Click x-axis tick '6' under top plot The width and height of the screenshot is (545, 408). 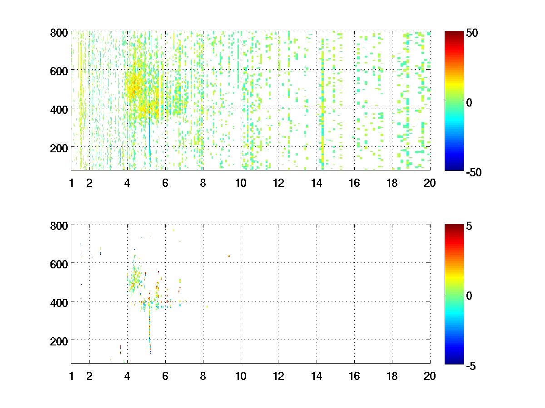click(x=165, y=183)
